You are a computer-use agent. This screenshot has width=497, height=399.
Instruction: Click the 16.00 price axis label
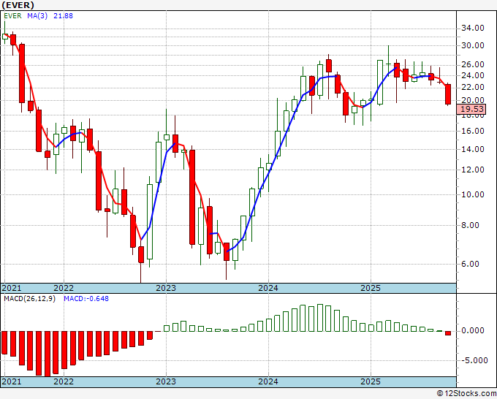coord(473,131)
